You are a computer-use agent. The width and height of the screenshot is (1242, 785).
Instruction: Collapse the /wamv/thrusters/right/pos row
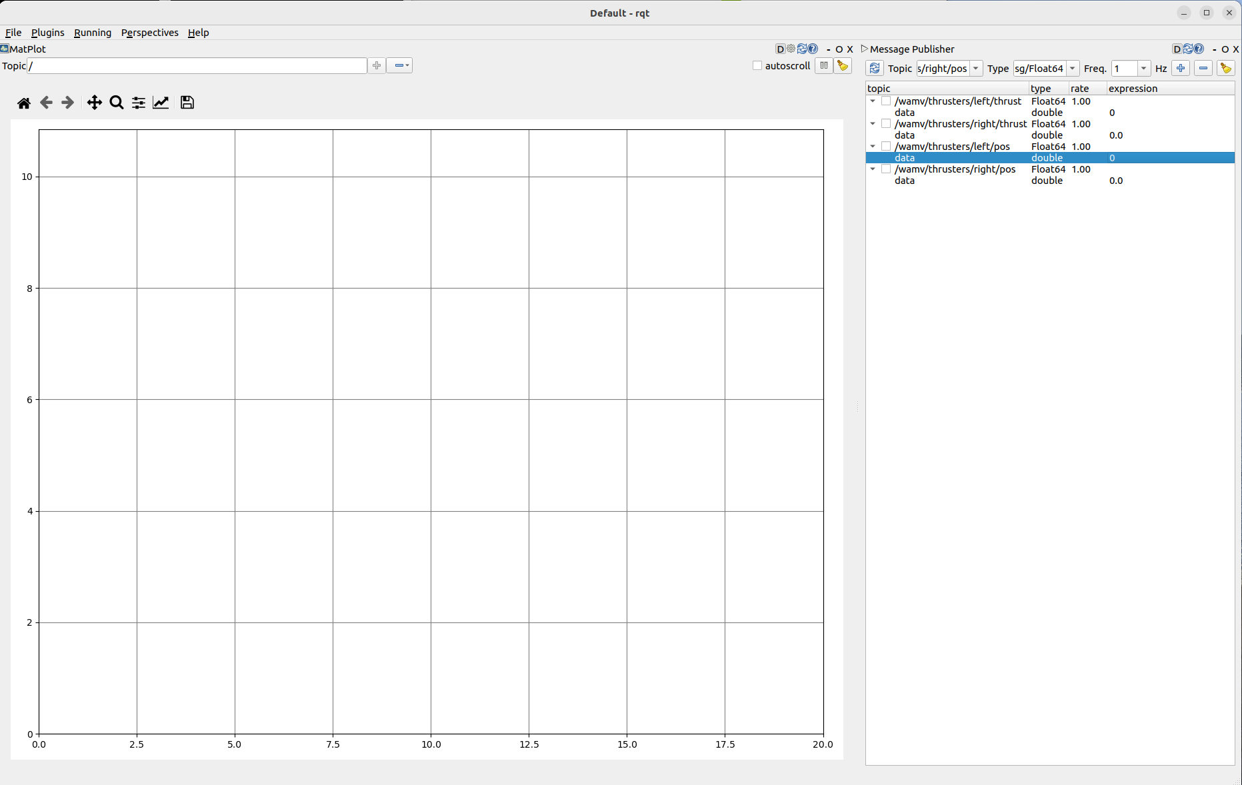point(873,169)
